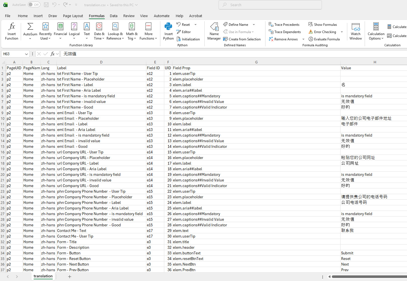Click Remove Arrows
The width and height of the screenshot is (407, 281).
[283, 39]
